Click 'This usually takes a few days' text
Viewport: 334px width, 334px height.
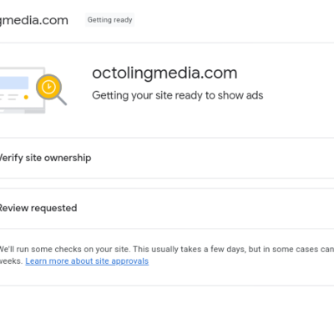[190, 249]
